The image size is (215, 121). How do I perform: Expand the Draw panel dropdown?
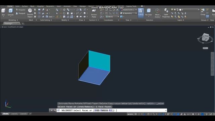click(x=82, y=20)
